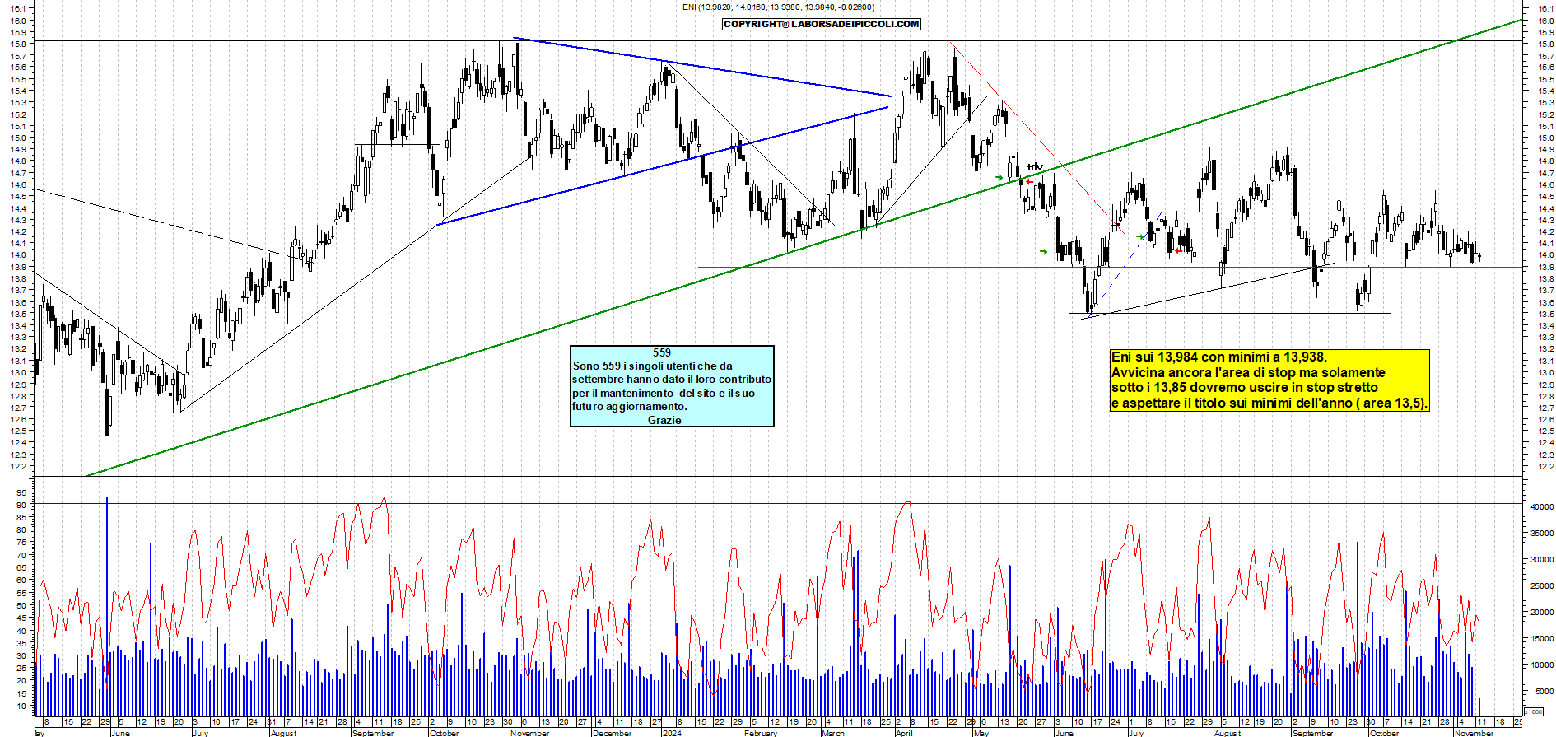The height and width of the screenshot is (737, 1556).
Task: Click the tallest blue volume spike near June
Action: click(x=107, y=607)
